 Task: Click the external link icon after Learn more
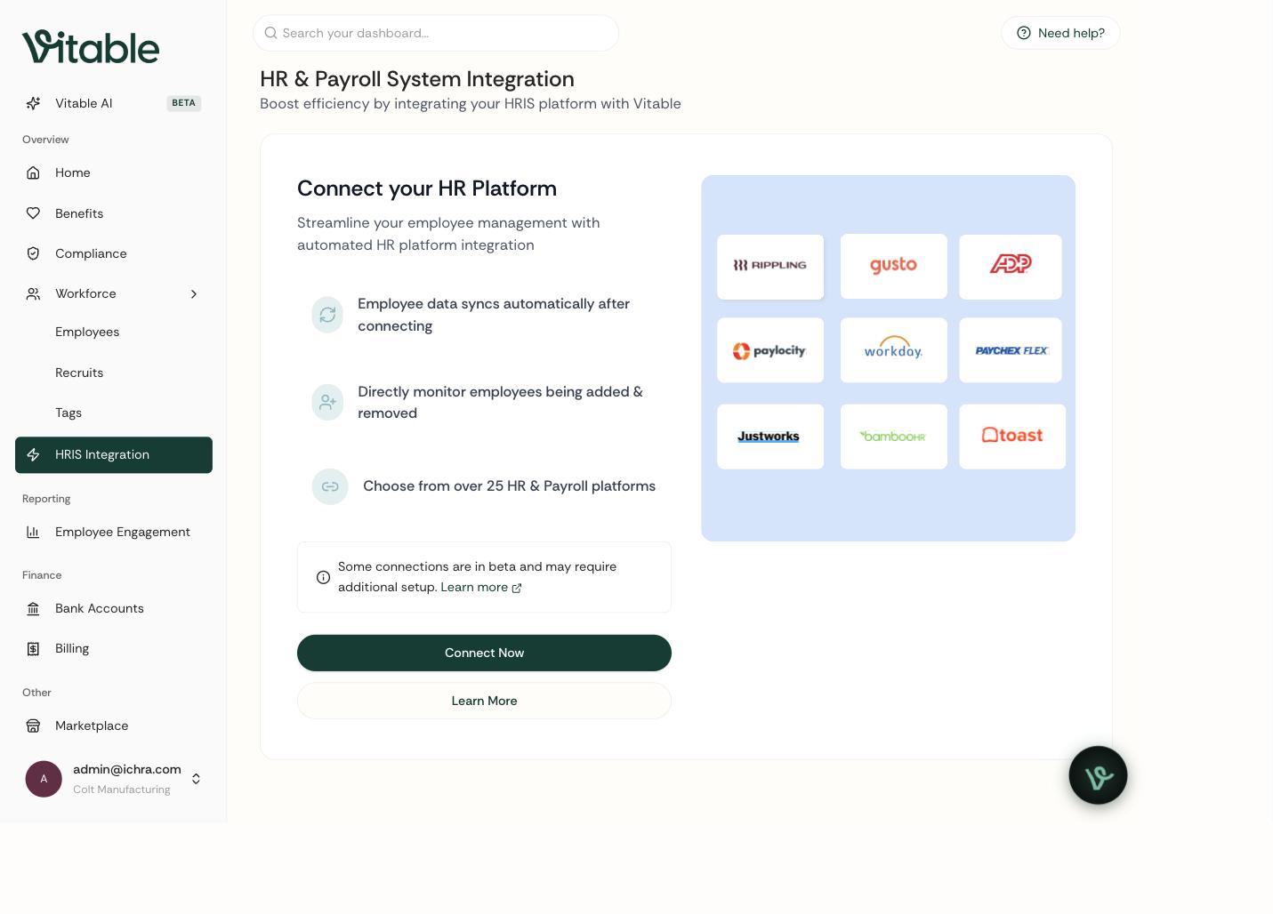[517, 588]
